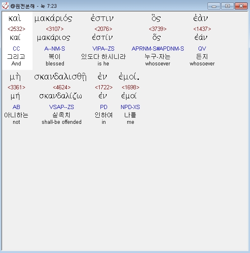Click the lemma σκανδαλίζω

coord(61,96)
